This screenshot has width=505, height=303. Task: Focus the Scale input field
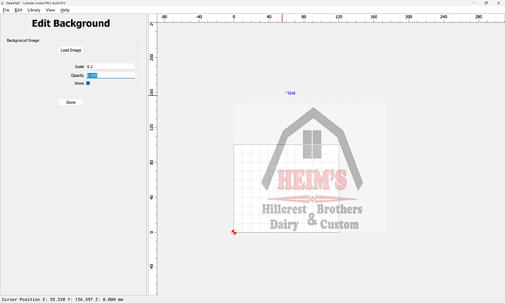(x=111, y=67)
